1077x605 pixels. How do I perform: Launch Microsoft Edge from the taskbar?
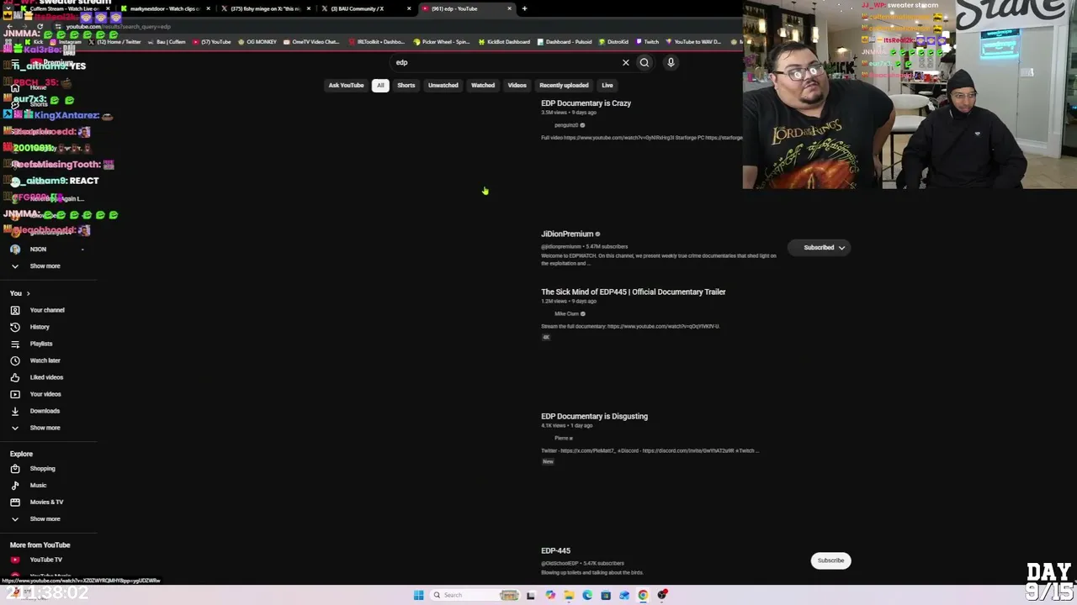click(x=587, y=595)
